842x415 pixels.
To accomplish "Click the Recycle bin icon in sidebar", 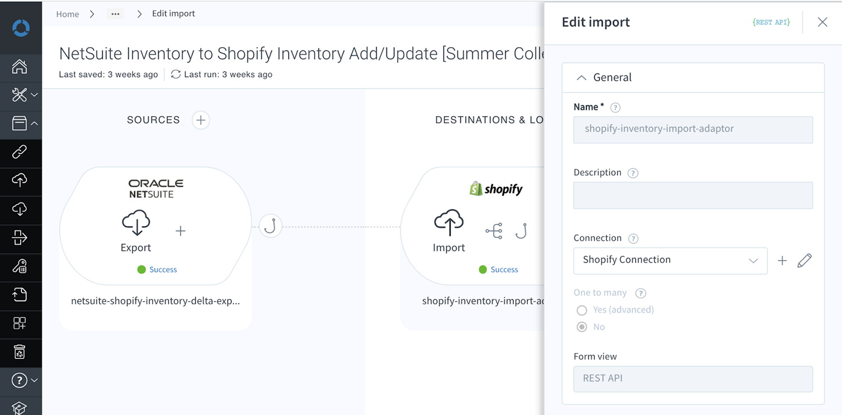I will (x=20, y=352).
